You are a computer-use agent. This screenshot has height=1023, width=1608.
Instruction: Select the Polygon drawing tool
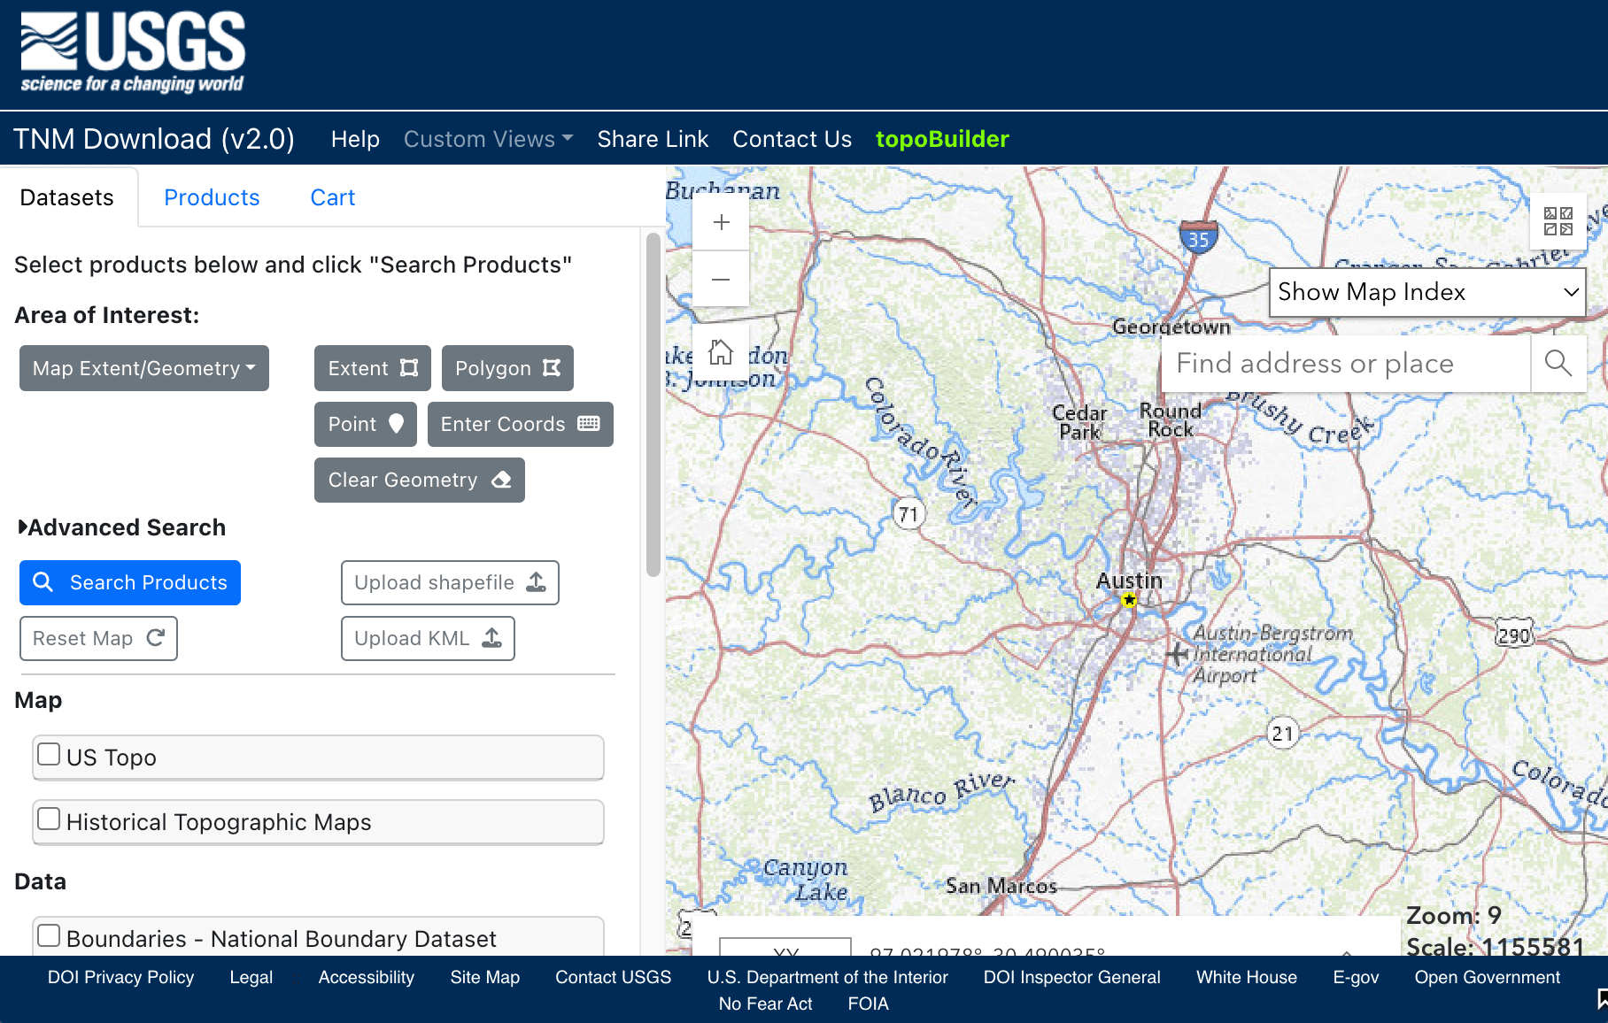pos(506,368)
